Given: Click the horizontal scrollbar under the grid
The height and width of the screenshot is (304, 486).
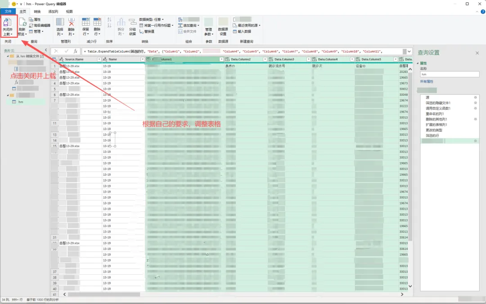Looking at the screenshot, I should (x=104, y=295).
